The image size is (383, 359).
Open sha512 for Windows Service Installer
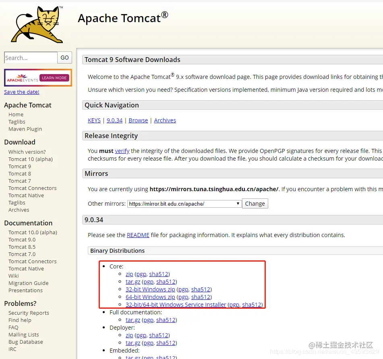click(252, 305)
